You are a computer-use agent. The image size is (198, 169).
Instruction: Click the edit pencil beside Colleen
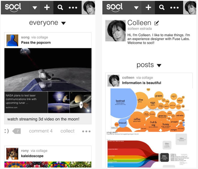tap(157, 23)
